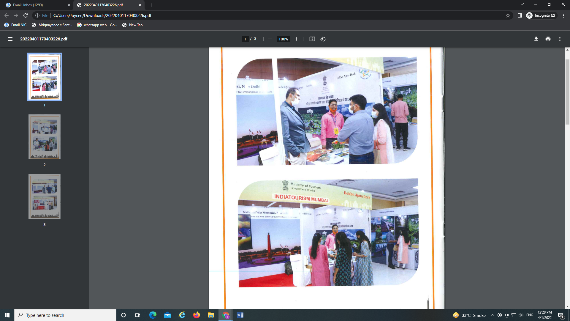Open the Incognito (2) profile indicator
This screenshot has width=570, height=321.
pyautogui.click(x=541, y=15)
